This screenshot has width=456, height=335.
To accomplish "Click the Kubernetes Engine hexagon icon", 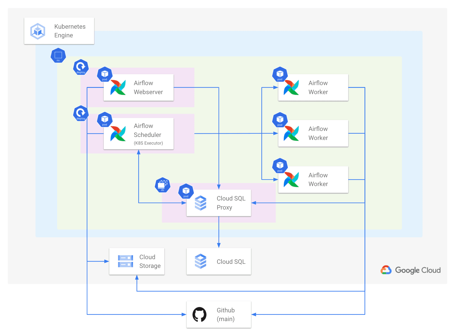I will [38, 31].
